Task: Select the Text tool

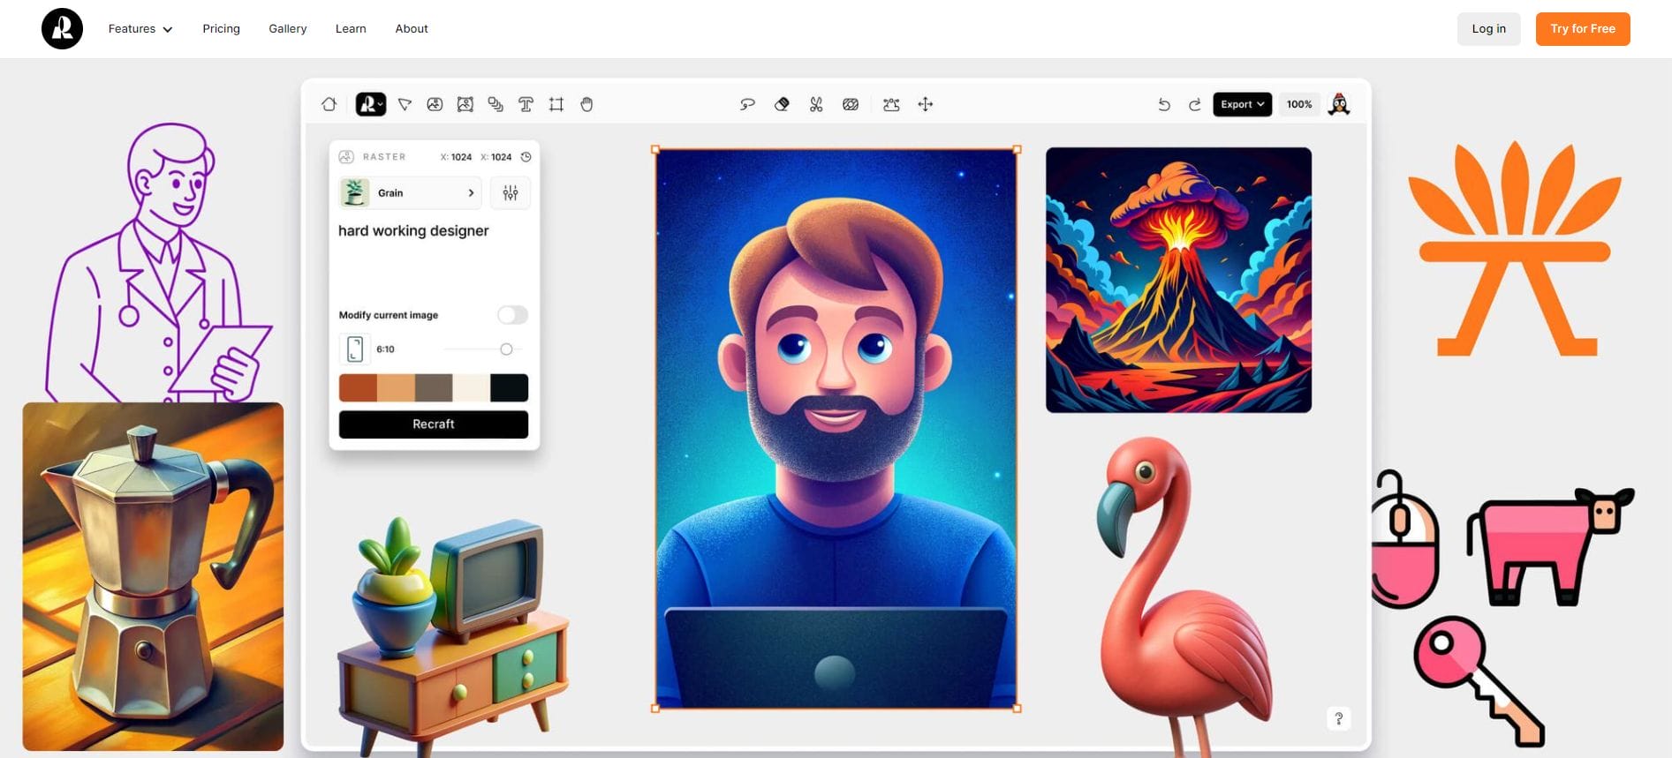Action: pyautogui.click(x=526, y=104)
